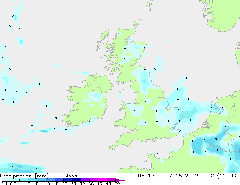The image size is (240, 185).
Task: Click the 30–35 mm purple legend swatch
Action: click(x=85, y=180)
